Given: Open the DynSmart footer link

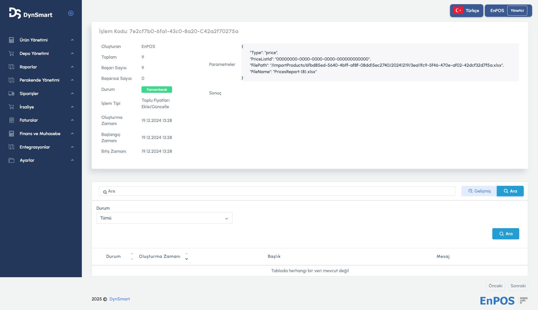Looking at the screenshot, I should tap(120, 299).
